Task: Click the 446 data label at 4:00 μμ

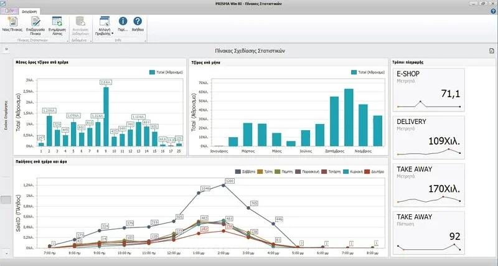Action: 279,219
